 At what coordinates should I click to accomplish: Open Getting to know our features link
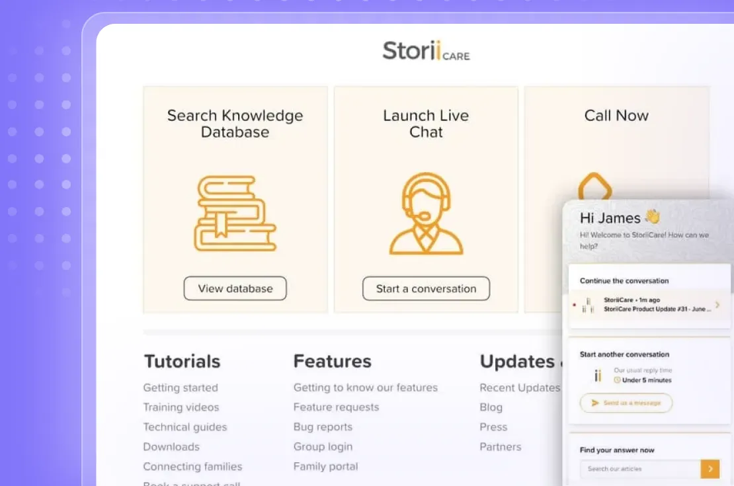point(366,387)
